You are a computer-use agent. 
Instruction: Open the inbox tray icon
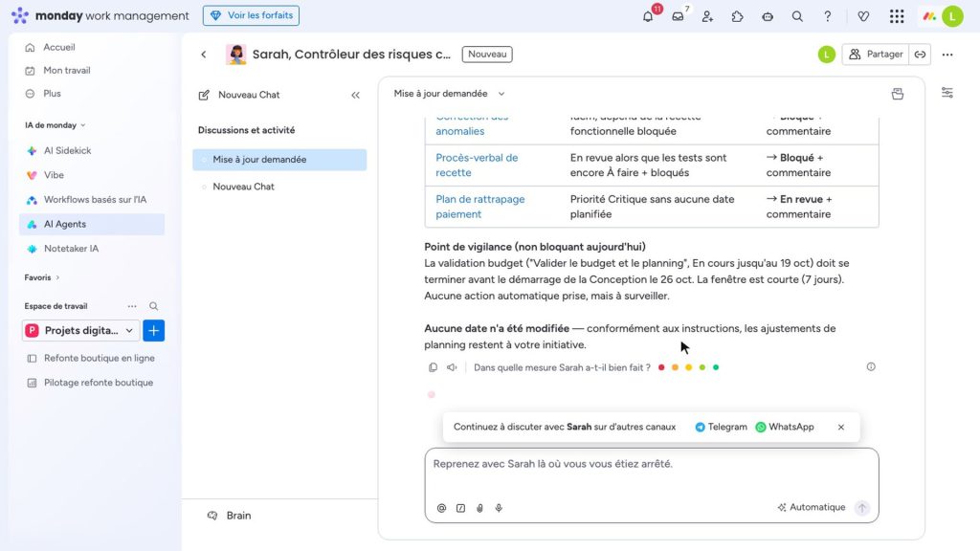(x=679, y=16)
